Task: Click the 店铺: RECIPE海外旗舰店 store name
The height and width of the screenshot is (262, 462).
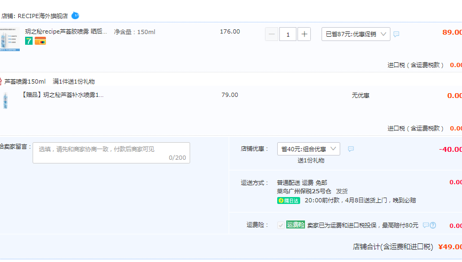Action: tap(35, 16)
